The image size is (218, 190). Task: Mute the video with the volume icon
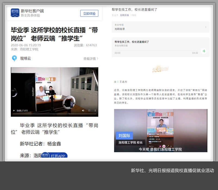pos(83,111)
